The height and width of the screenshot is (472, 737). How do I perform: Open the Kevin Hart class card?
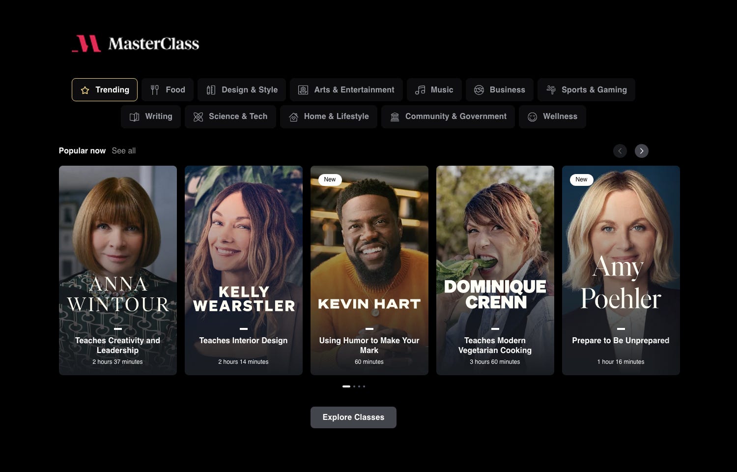[369, 270]
